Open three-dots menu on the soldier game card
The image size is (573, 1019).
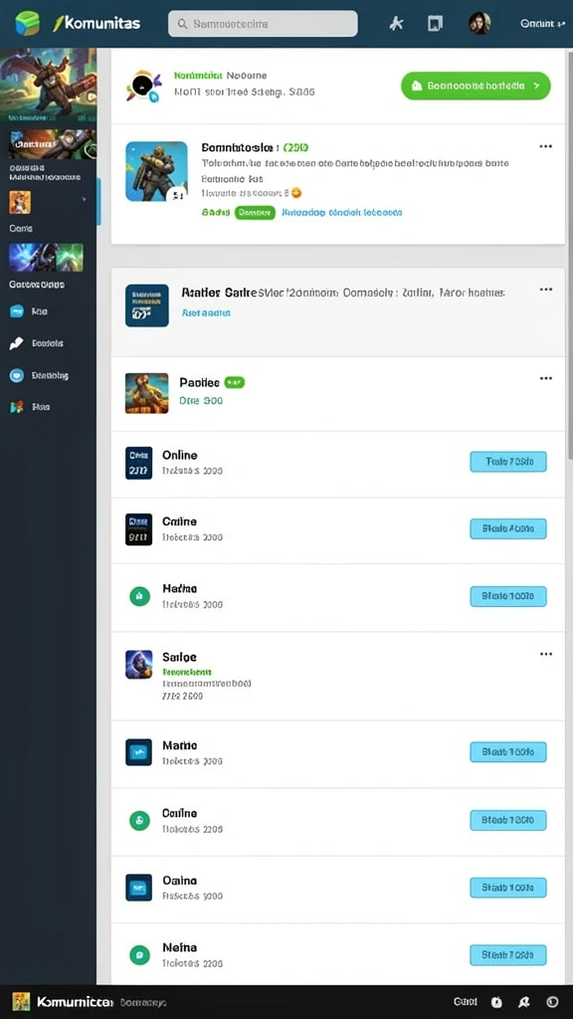click(546, 146)
